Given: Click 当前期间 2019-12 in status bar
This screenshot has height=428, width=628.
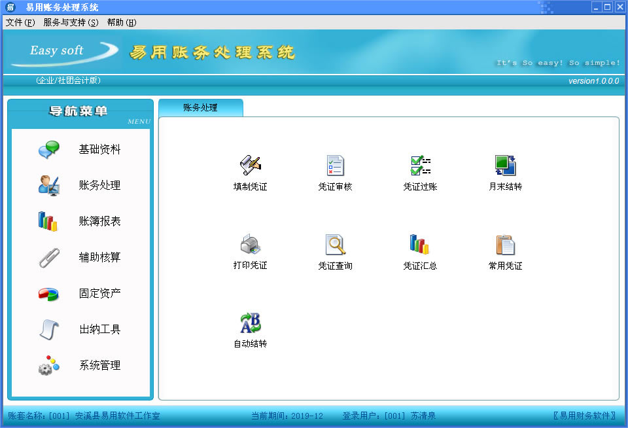Looking at the screenshot, I should (287, 416).
